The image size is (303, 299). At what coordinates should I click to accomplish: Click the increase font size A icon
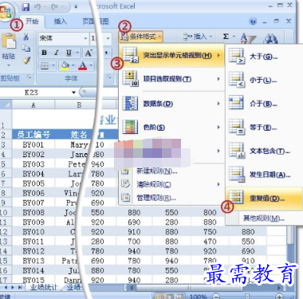[89, 53]
